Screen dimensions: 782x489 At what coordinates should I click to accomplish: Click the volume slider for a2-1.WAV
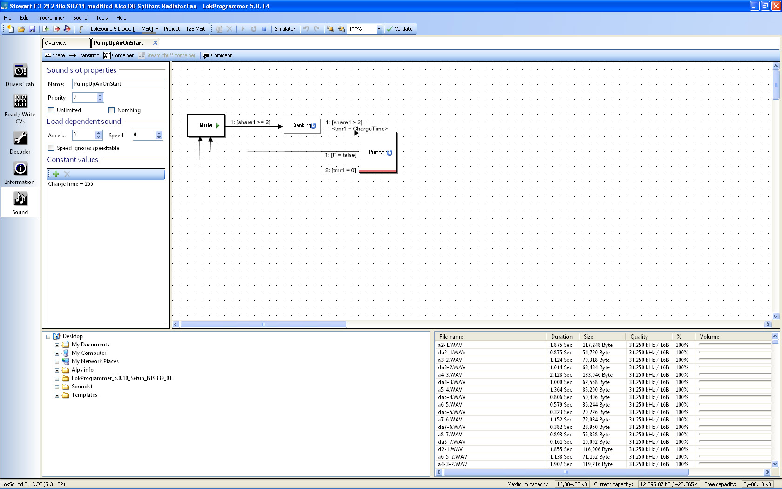click(x=735, y=345)
